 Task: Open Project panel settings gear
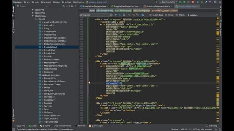pos(72,6)
